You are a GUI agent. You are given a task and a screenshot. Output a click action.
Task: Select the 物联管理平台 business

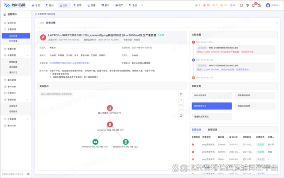(x=212, y=106)
